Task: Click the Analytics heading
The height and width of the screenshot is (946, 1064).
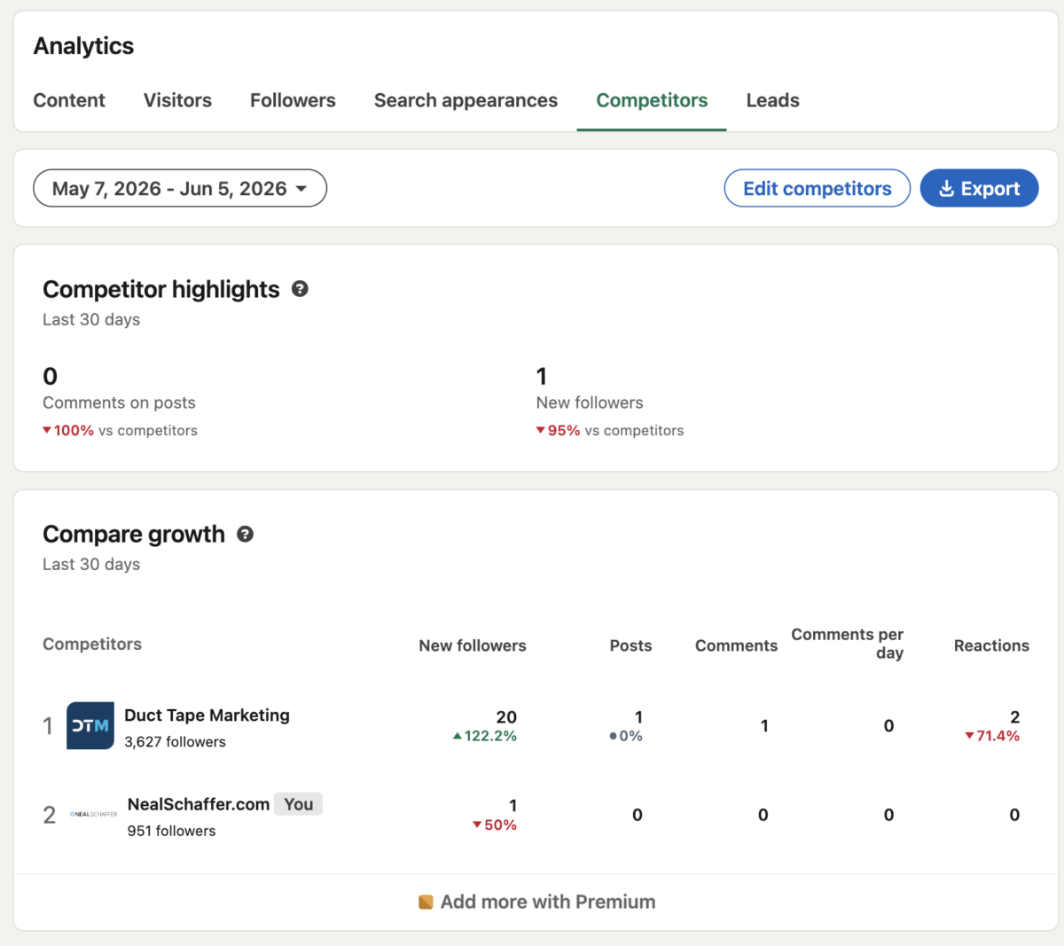Action: 83,46
